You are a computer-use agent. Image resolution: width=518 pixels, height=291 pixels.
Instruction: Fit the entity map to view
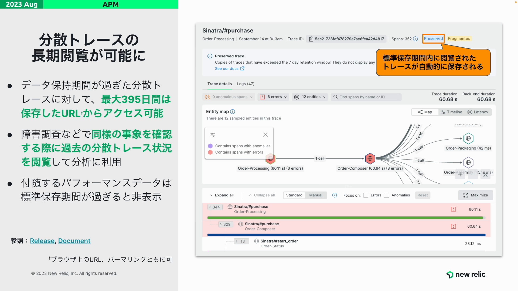[x=486, y=174]
